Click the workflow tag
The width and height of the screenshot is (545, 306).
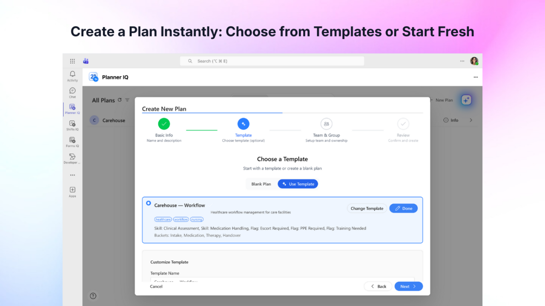coord(181,219)
